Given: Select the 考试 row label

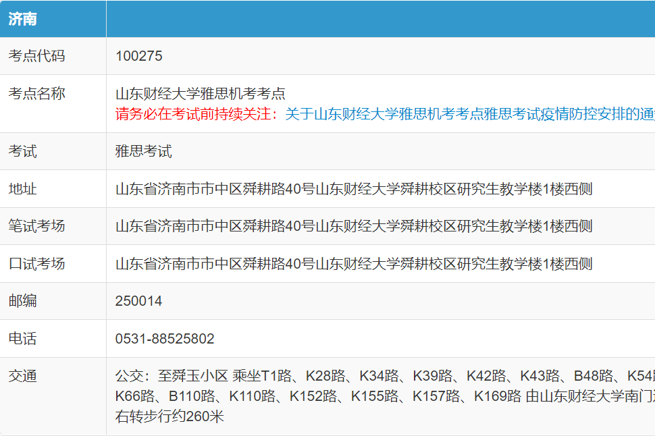Looking at the screenshot, I should 22,151.
